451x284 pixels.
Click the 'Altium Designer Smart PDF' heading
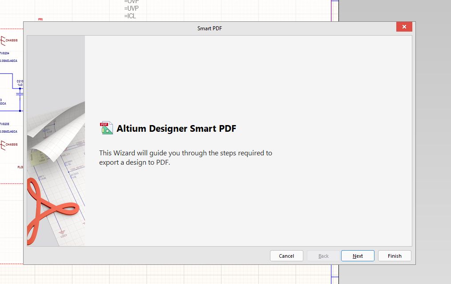pos(176,128)
